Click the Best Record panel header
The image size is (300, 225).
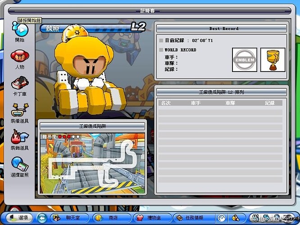(x=222, y=29)
